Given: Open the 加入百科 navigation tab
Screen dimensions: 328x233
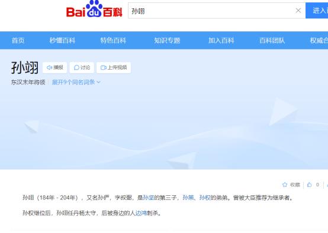Looking at the screenshot, I should [x=221, y=41].
